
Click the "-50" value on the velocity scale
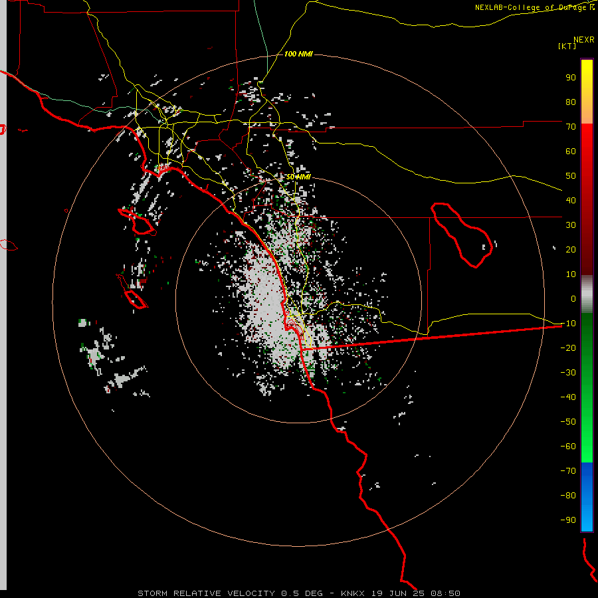(x=568, y=422)
